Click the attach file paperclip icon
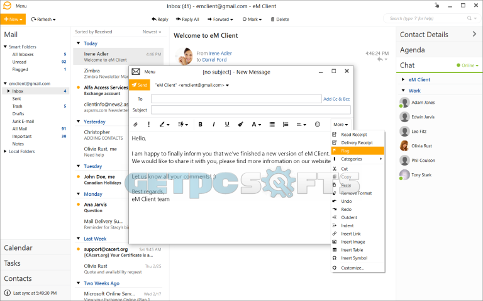 point(135,124)
